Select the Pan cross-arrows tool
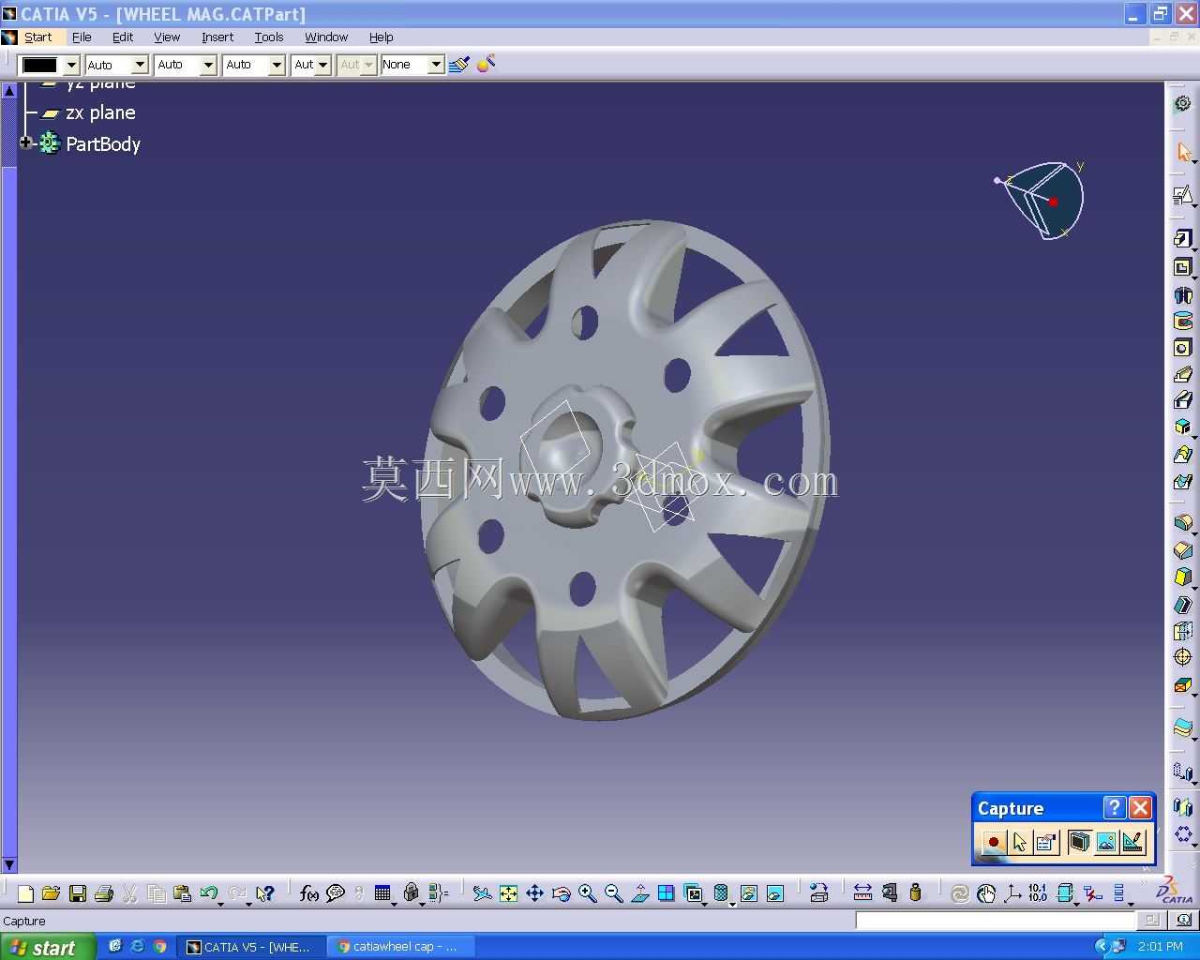This screenshot has width=1200, height=960. pos(534,893)
